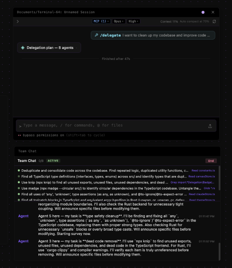Click the End button in Team Chat
Image resolution: width=232 pixels, height=268 pixels.
(x=211, y=161)
